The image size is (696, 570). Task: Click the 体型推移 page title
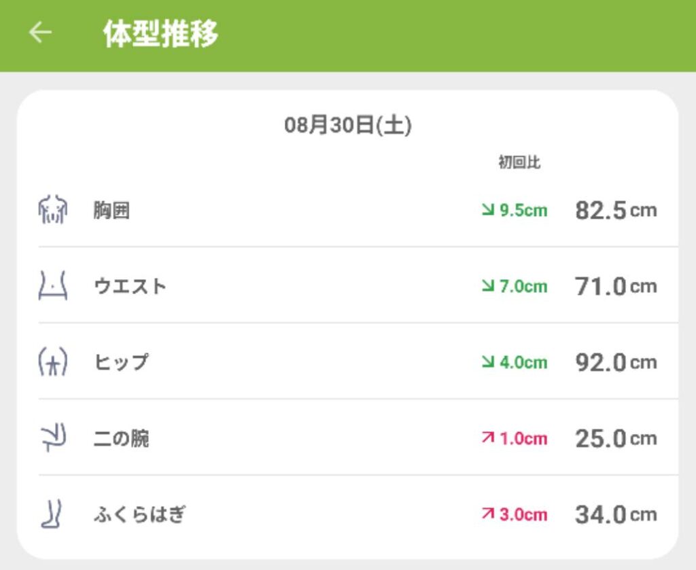[x=160, y=33]
